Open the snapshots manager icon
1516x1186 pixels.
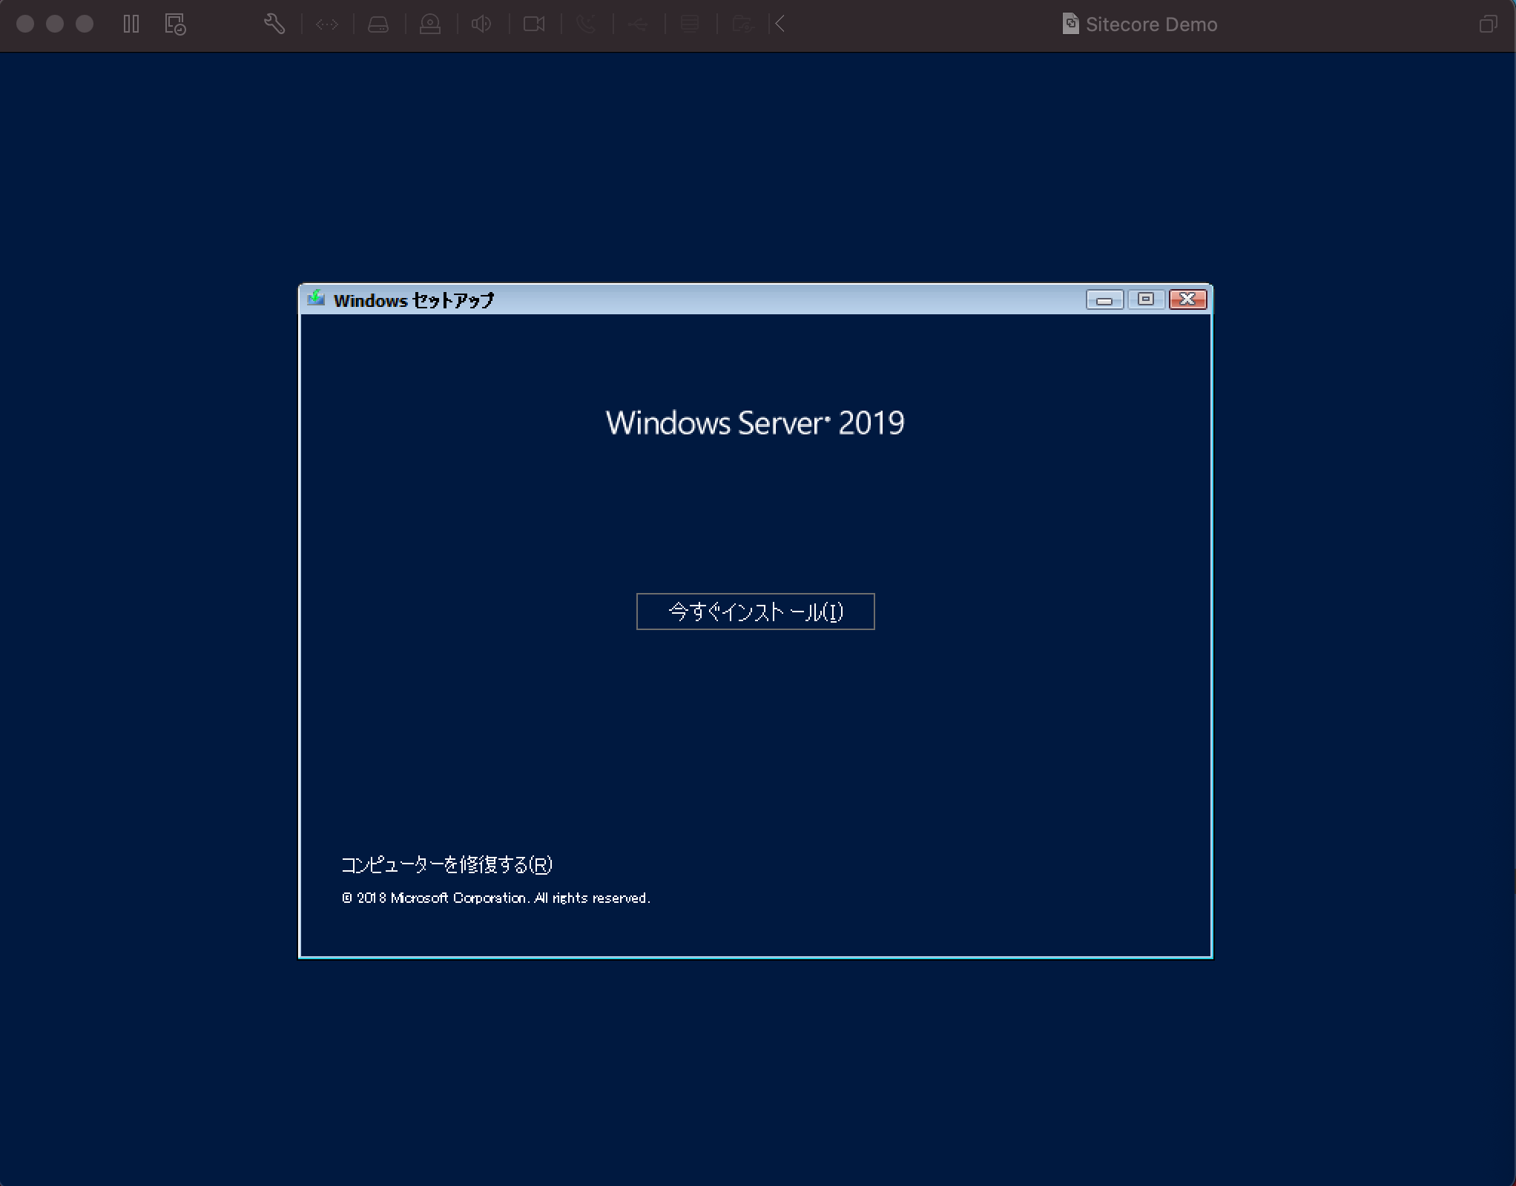coord(175,24)
